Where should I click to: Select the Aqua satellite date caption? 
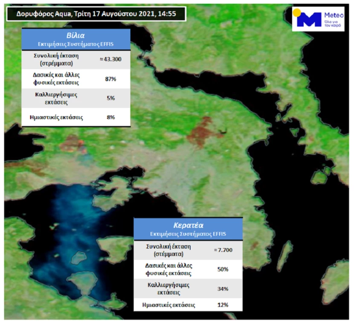tap(96, 14)
